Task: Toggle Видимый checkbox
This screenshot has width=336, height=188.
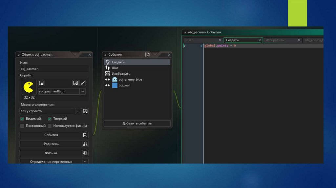Action: click(x=22, y=119)
